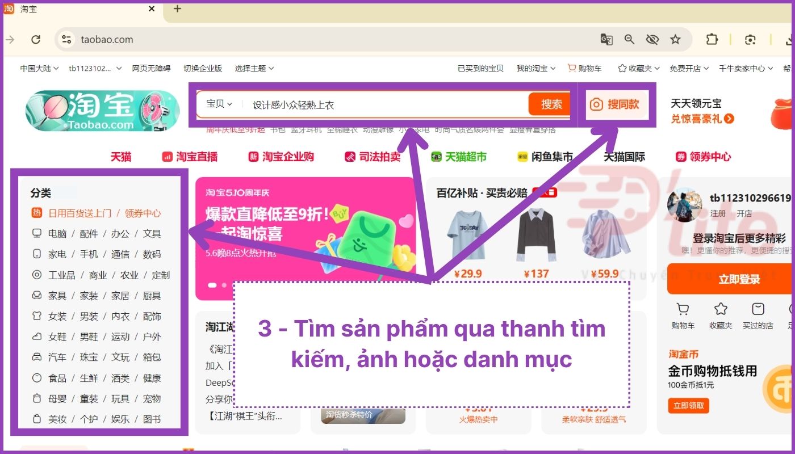Open the zoom magnifier icon in address bar

[629, 40]
